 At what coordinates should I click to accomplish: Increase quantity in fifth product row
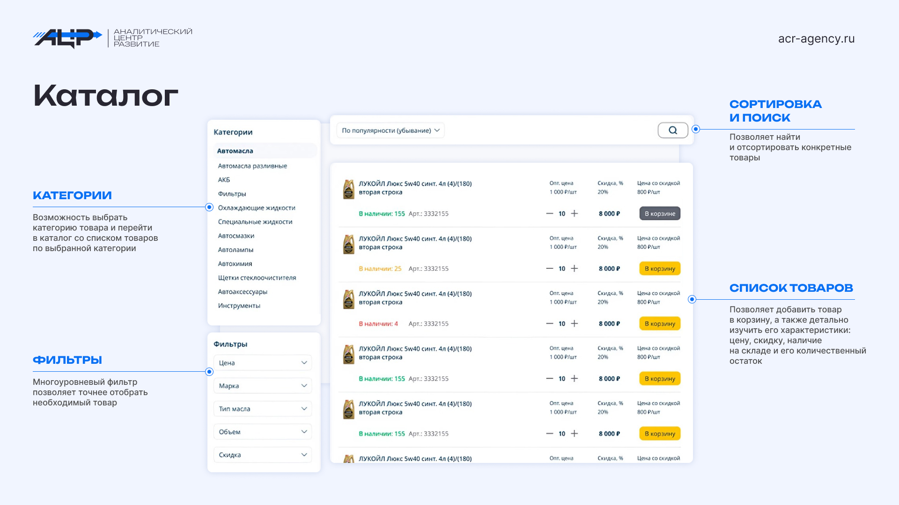tap(575, 434)
